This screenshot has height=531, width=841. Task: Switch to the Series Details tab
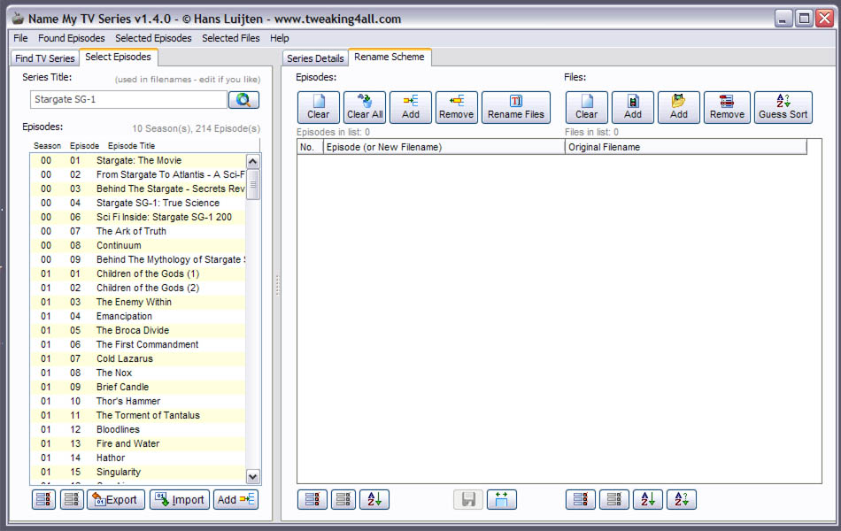click(x=315, y=58)
